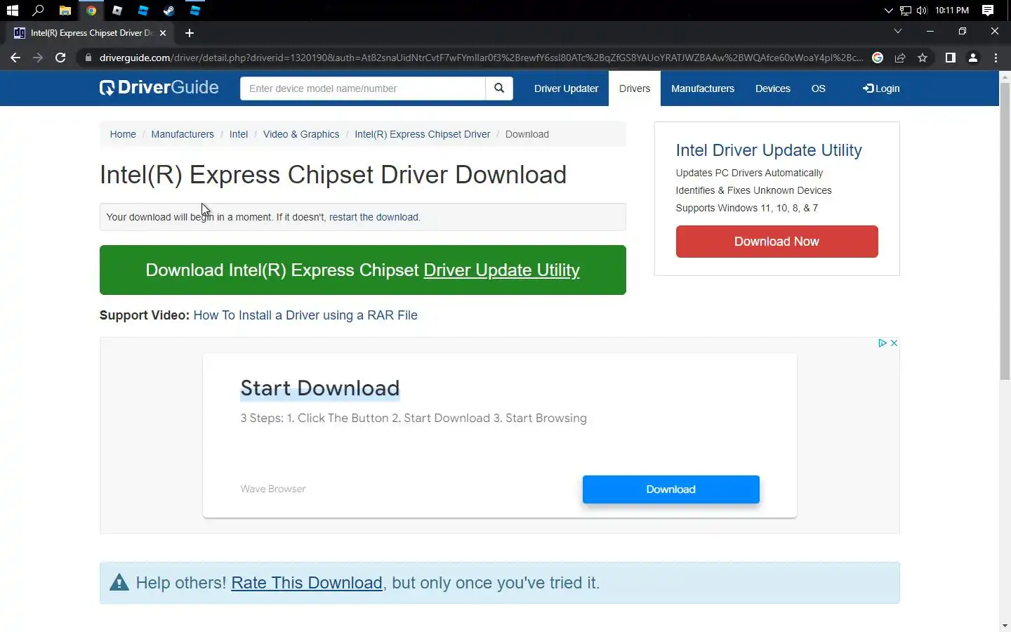Click the network icon in system tray

[x=906, y=11]
